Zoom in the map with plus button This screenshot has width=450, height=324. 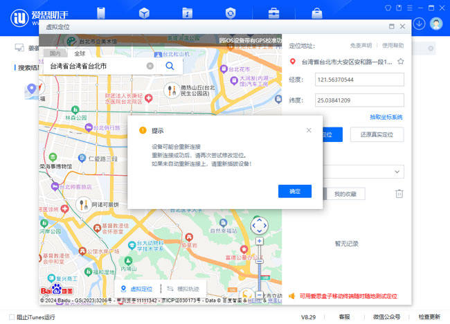tap(259, 241)
